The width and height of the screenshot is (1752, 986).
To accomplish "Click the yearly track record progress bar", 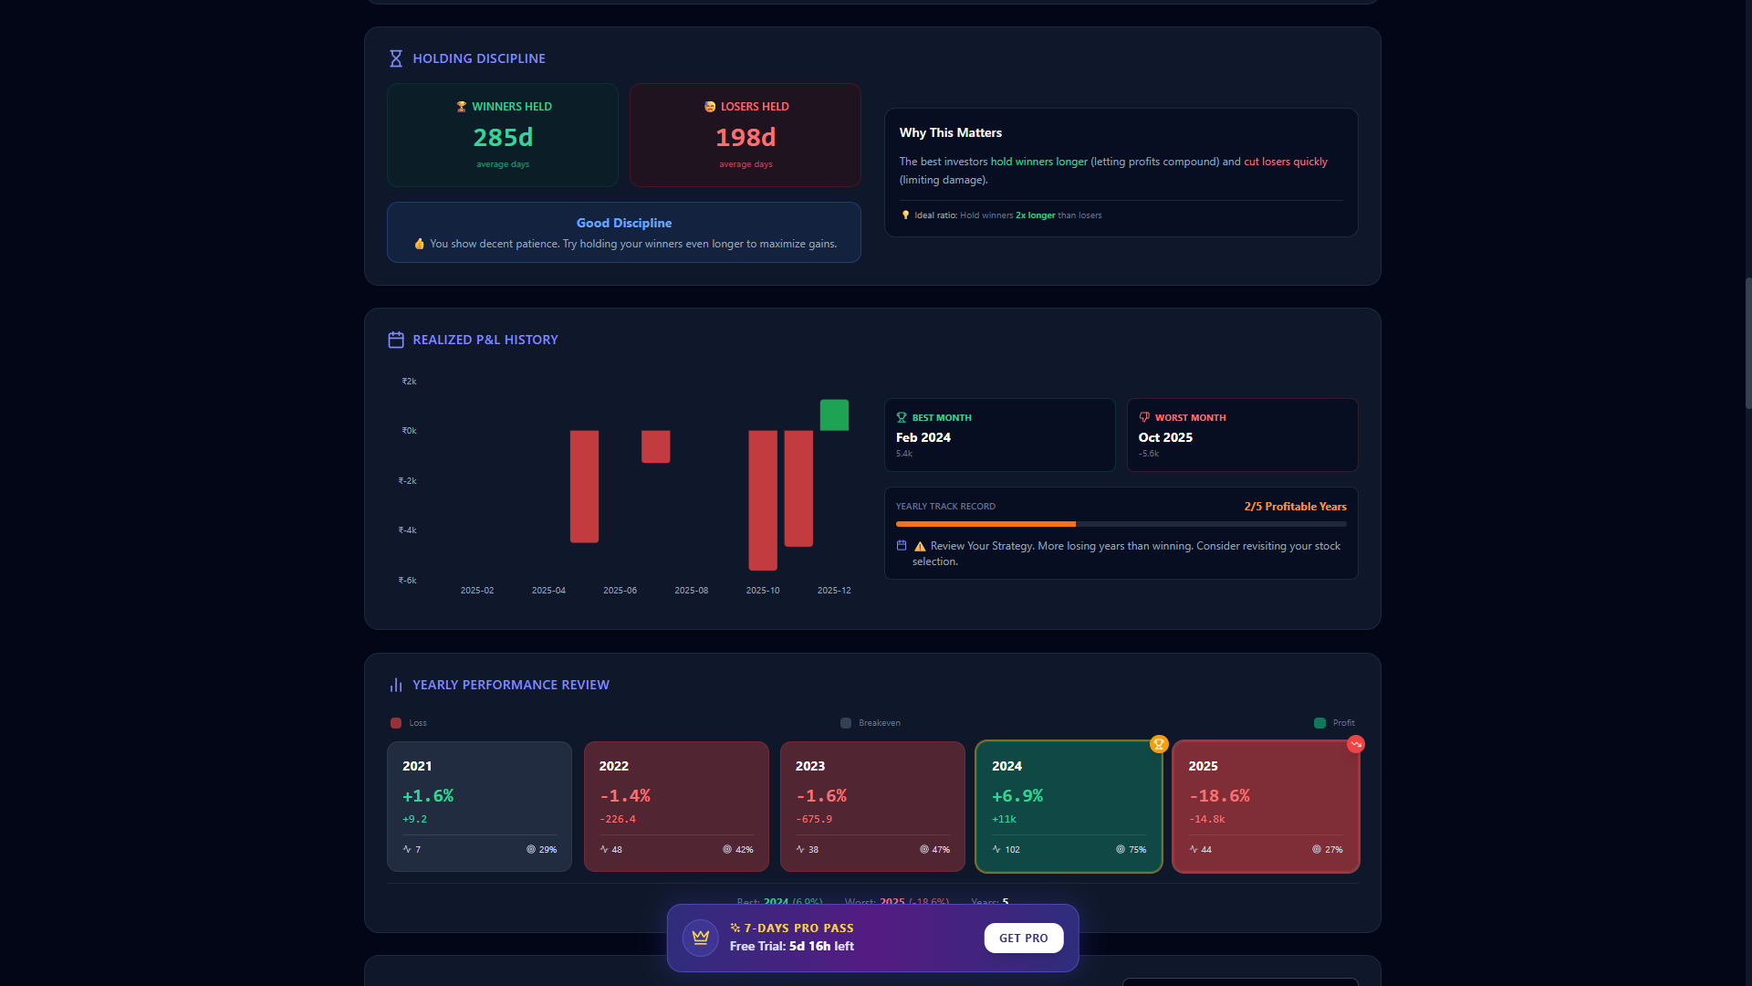I will pos(1121,524).
